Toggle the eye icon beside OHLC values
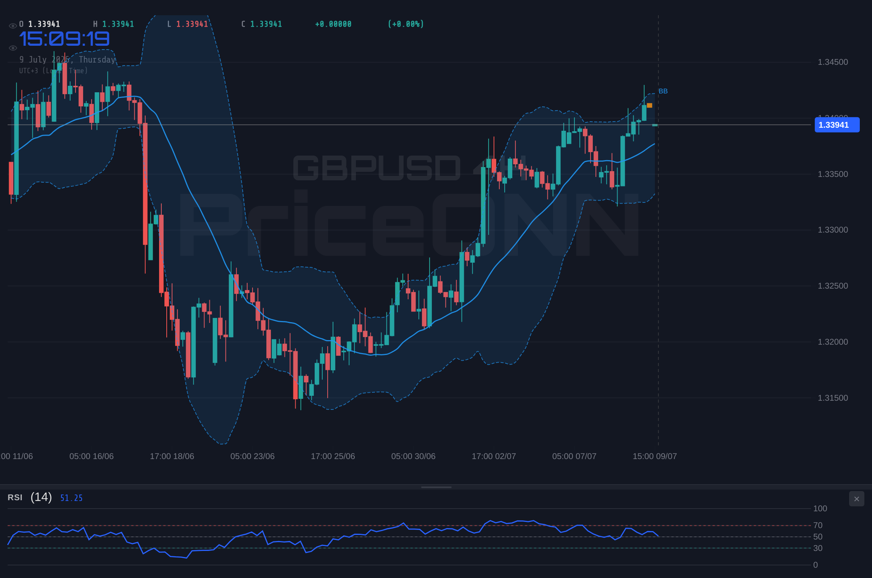 point(13,26)
